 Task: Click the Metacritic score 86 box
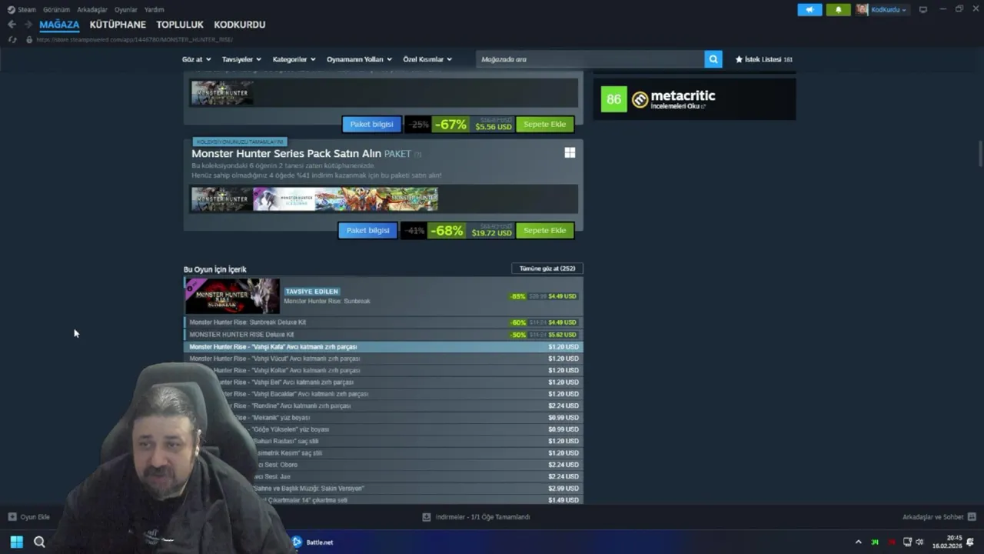click(x=613, y=98)
